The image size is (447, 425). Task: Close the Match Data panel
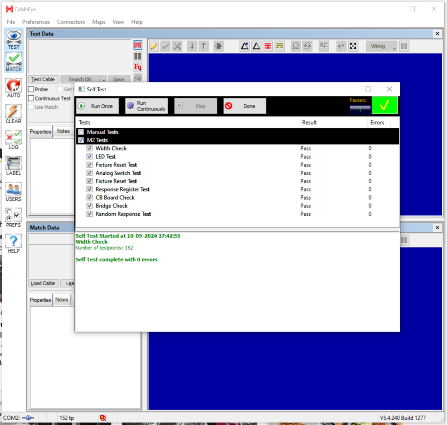(437, 228)
